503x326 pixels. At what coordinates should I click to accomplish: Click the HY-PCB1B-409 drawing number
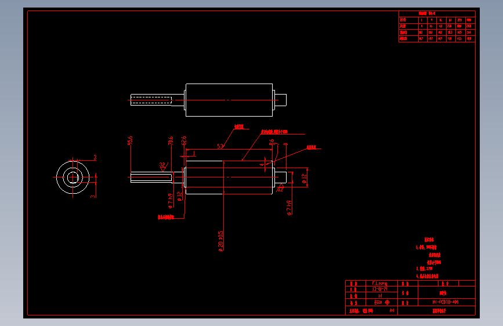[446, 302]
